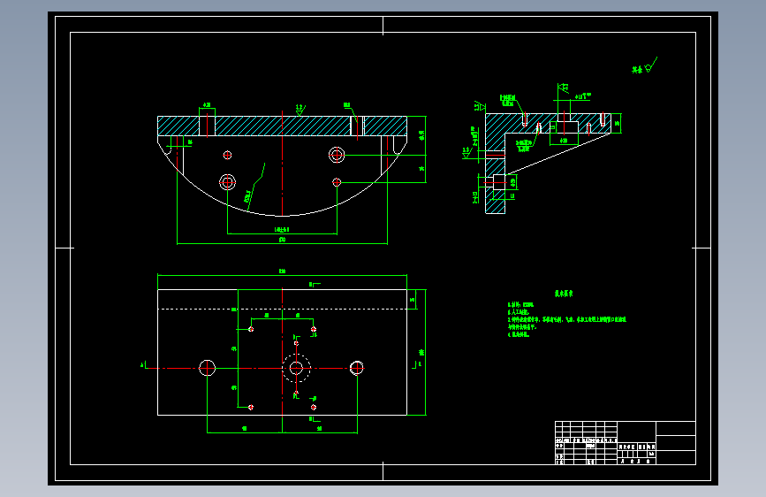The height and width of the screenshot is (497, 766).
Task: Click the section marker above the plan view's top edge
Action: [x=315, y=284]
